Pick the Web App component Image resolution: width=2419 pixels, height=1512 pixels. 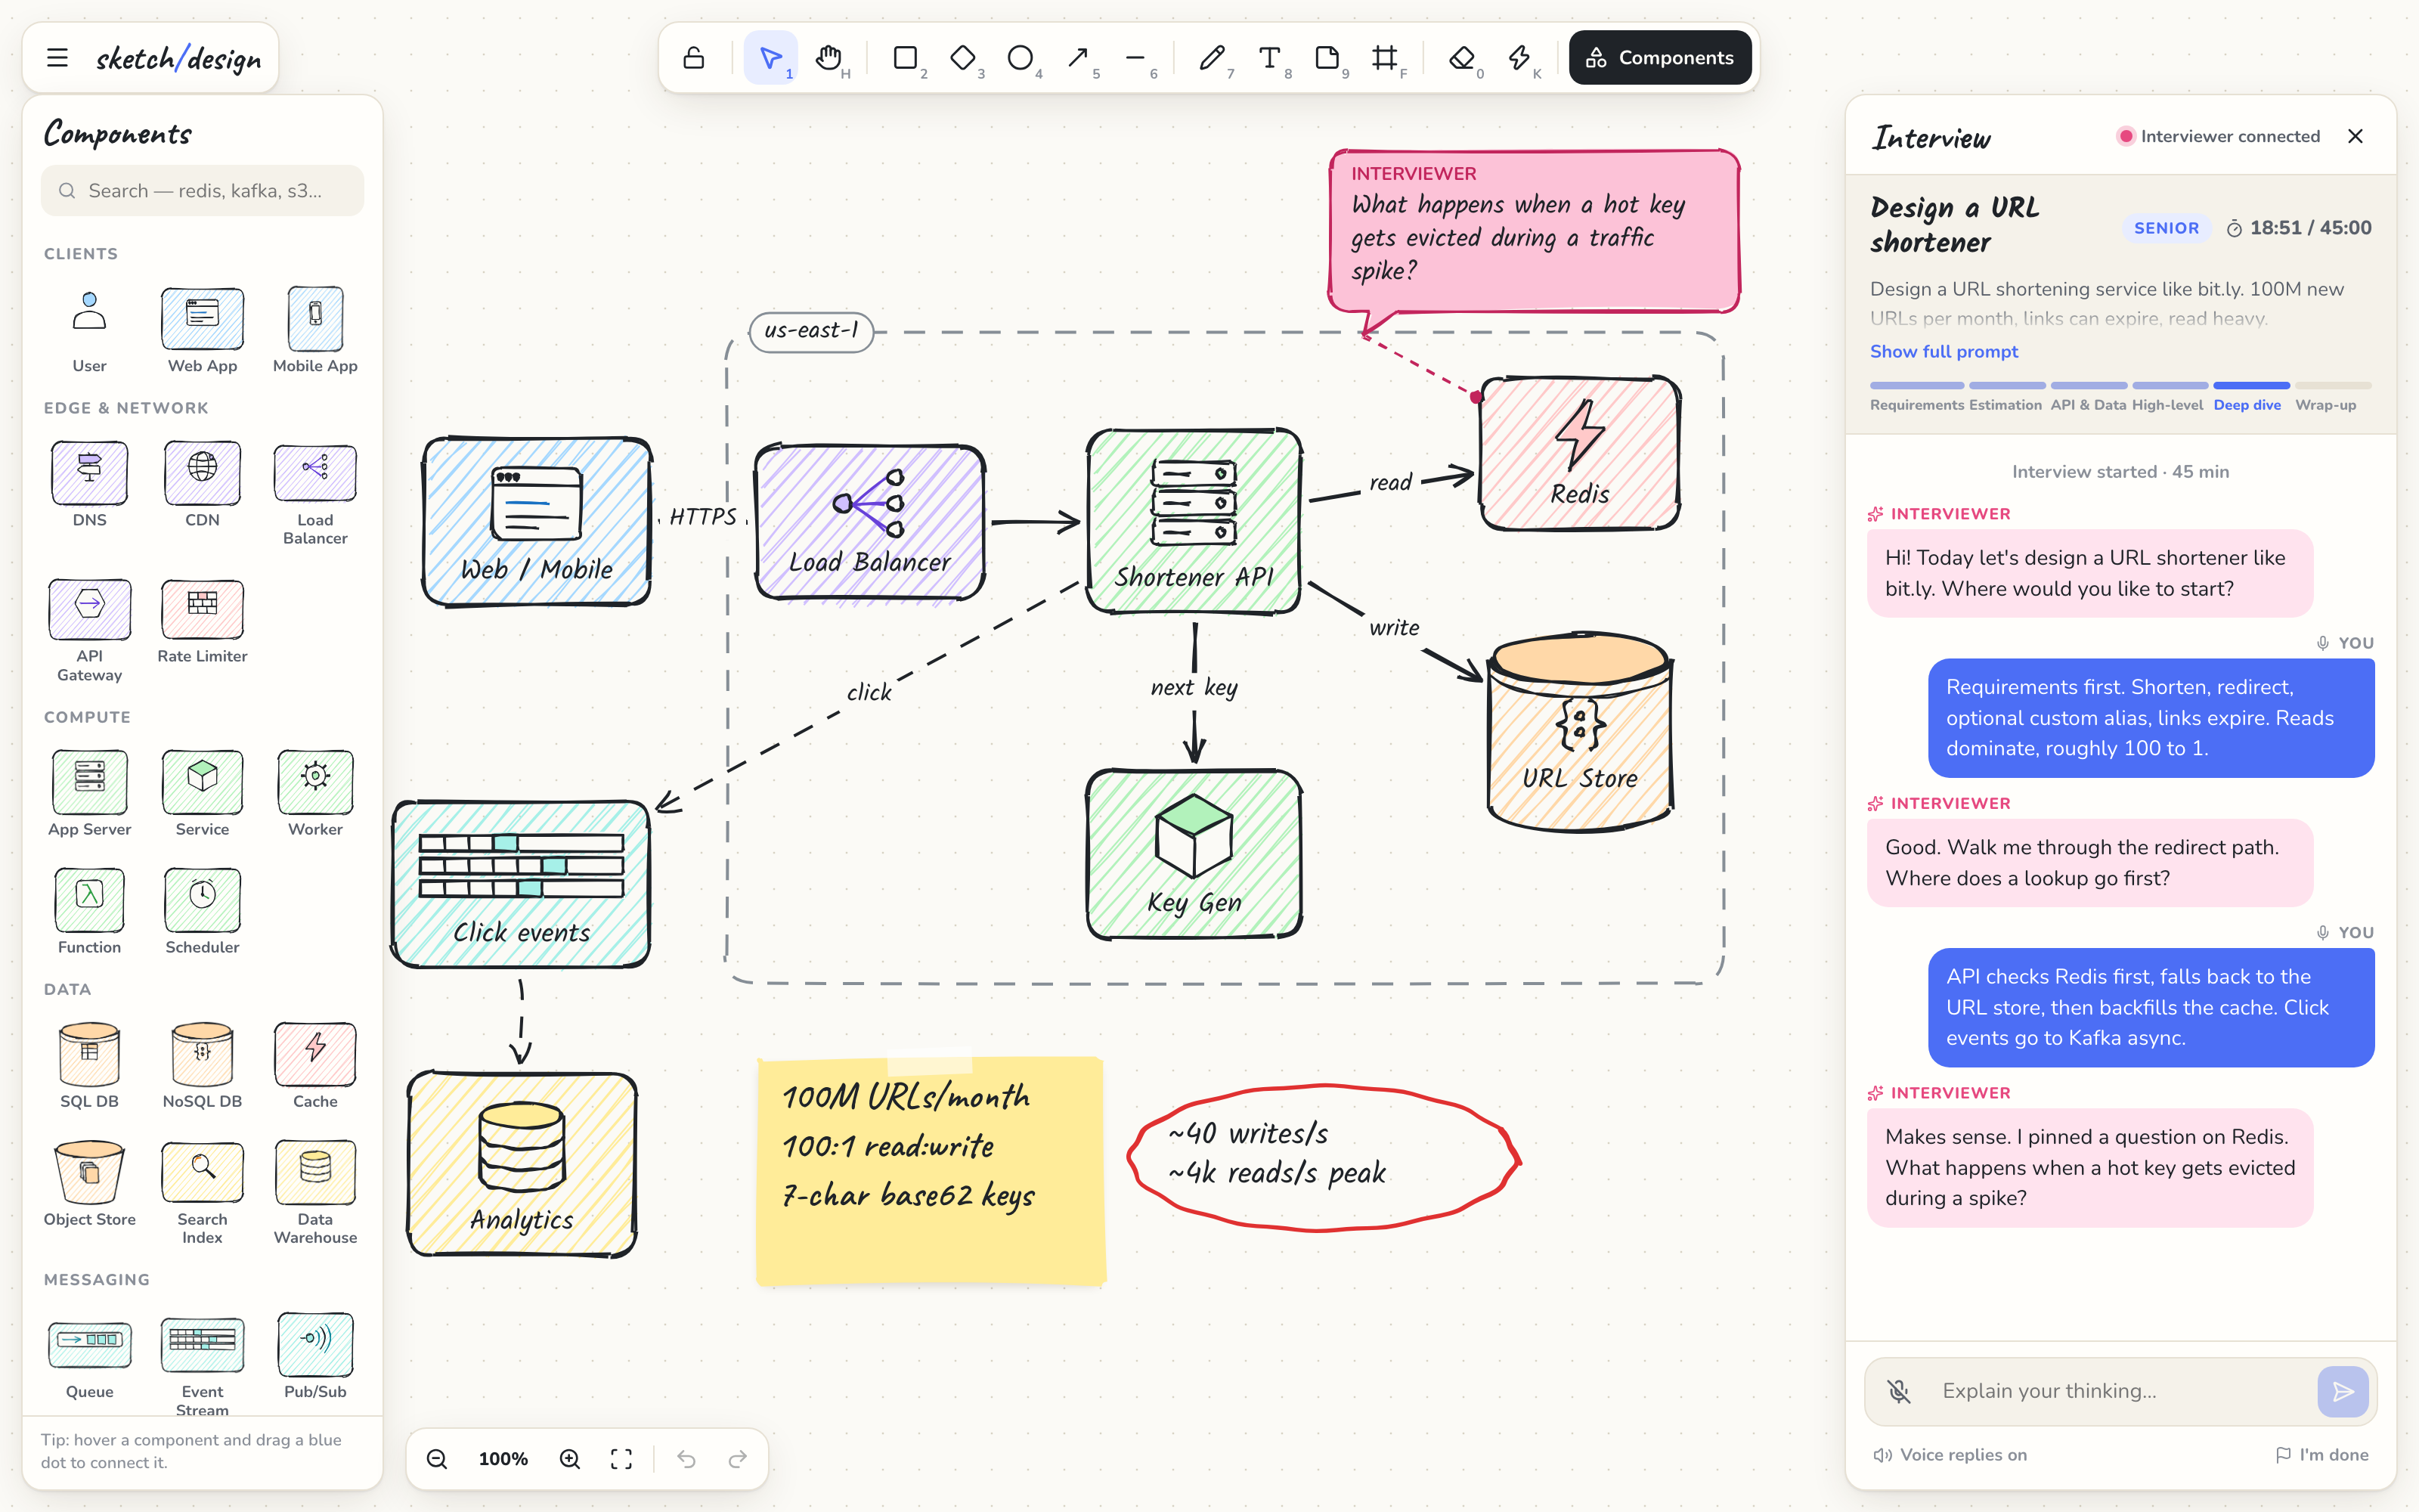pyautogui.click(x=202, y=331)
